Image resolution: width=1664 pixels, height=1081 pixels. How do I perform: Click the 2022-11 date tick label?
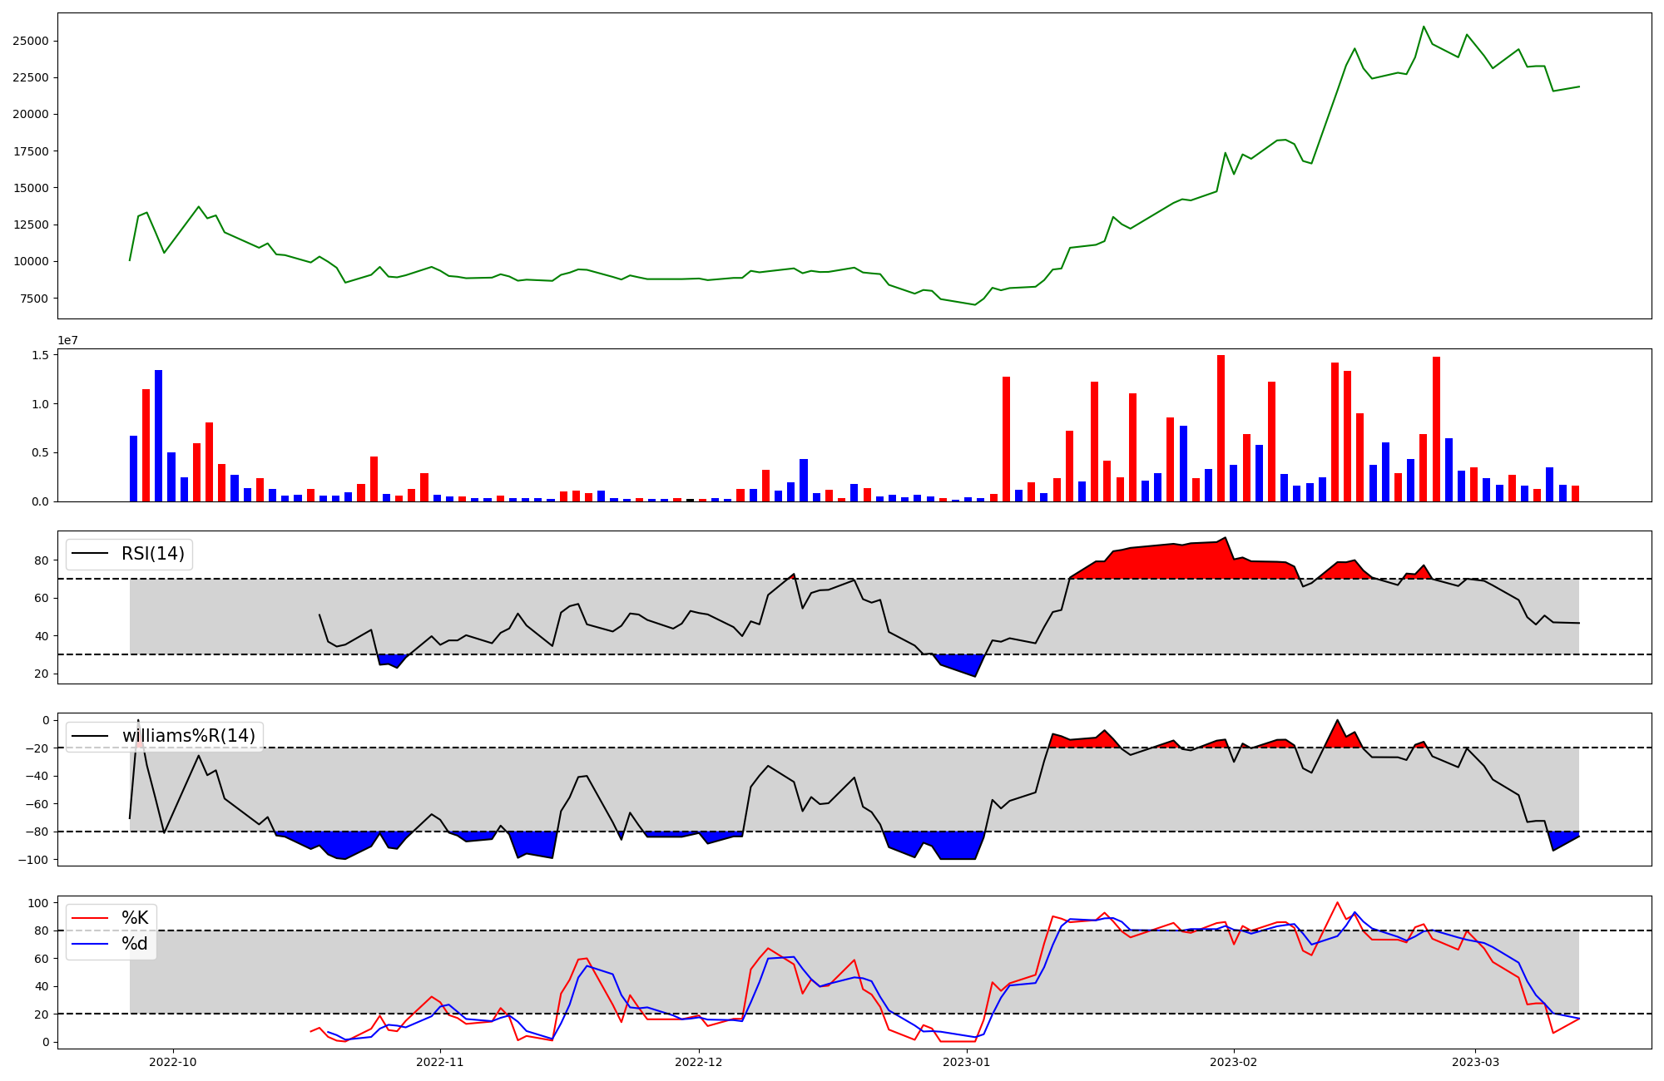[x=439, y=1062]
